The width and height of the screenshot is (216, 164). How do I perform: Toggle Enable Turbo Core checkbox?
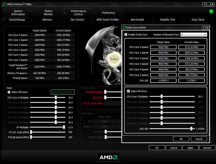[126, 35]
